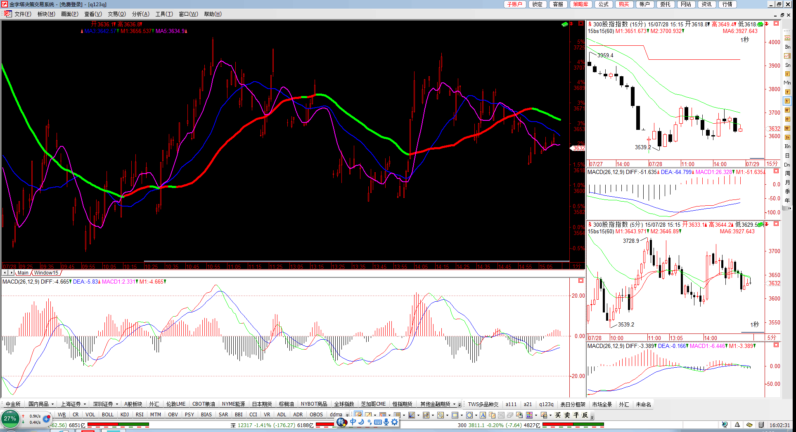The width and height of the screenshot is (796, 432).
Task: Maximize the 15-minute chart panel
Action: 776,23
